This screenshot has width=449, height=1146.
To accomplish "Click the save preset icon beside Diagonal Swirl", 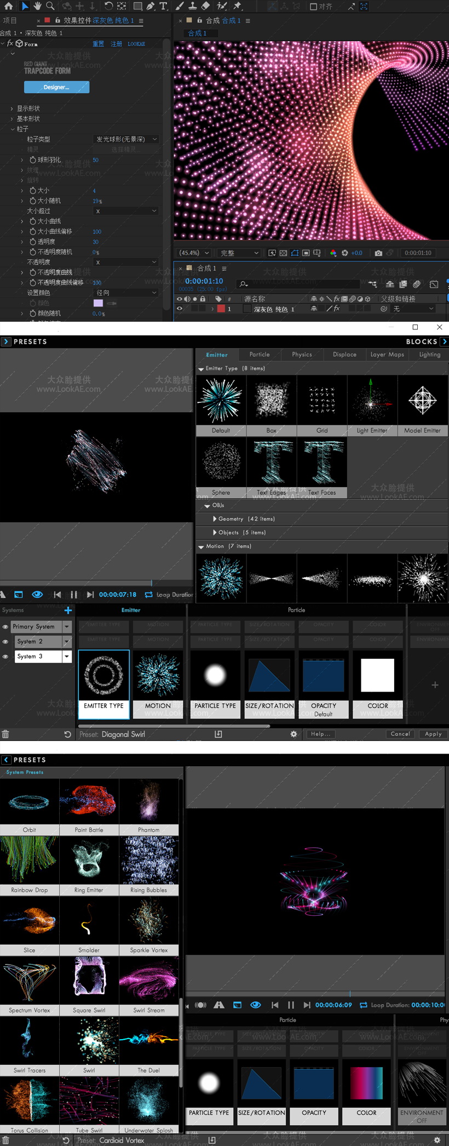I will (218, 734).
